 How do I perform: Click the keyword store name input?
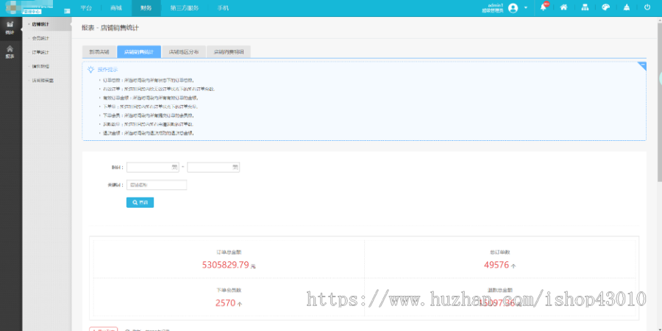coord(157,185)
